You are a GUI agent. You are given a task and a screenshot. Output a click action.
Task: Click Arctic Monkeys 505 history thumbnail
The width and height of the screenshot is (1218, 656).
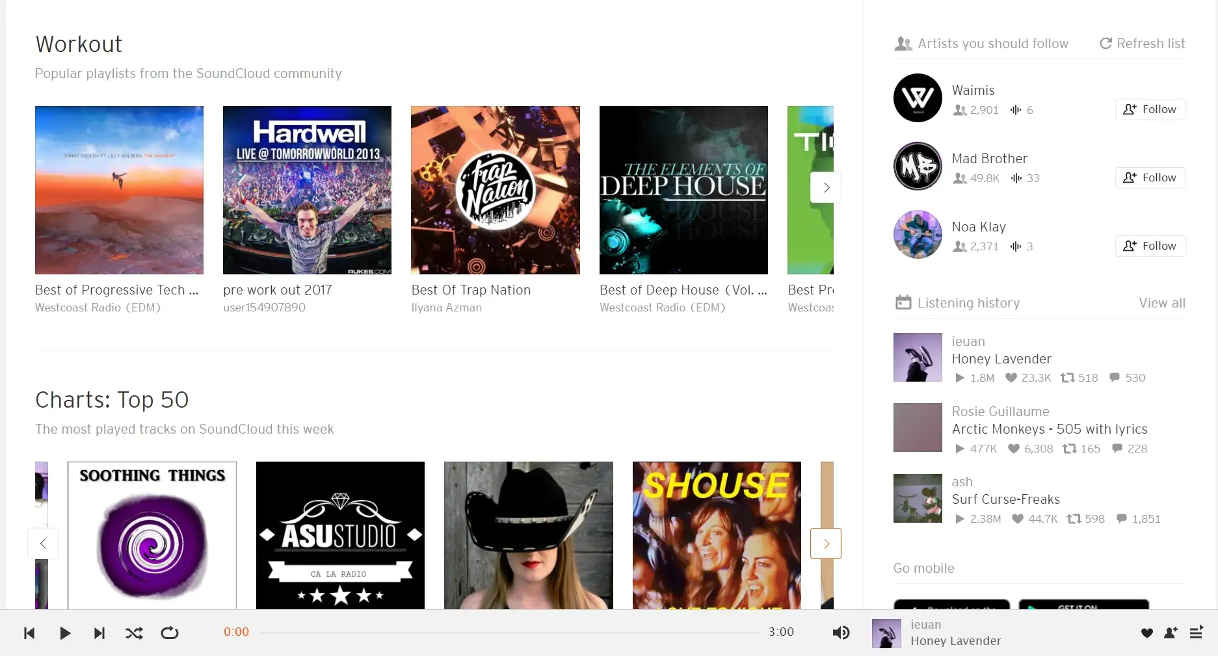tap(918, 427)
